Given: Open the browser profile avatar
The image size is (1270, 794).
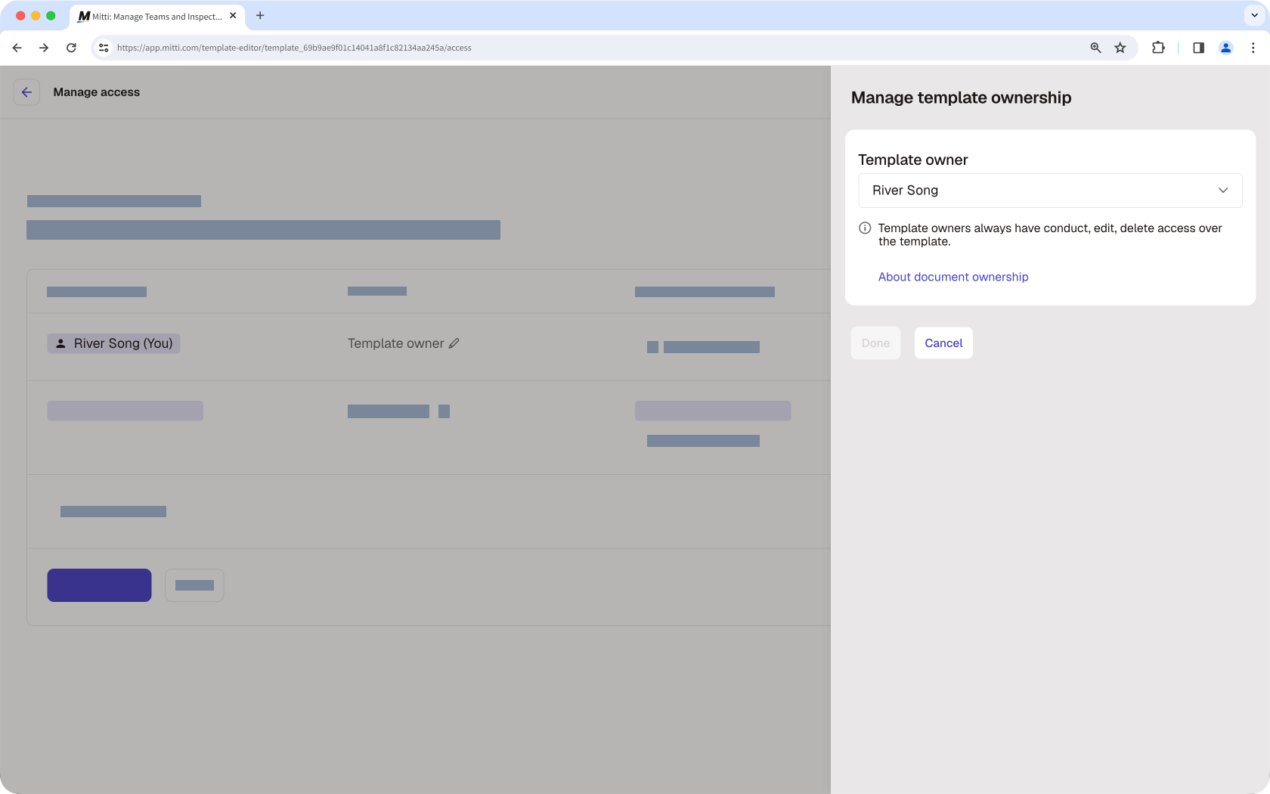Looking at the screenshot, I should coord(1226,48).
